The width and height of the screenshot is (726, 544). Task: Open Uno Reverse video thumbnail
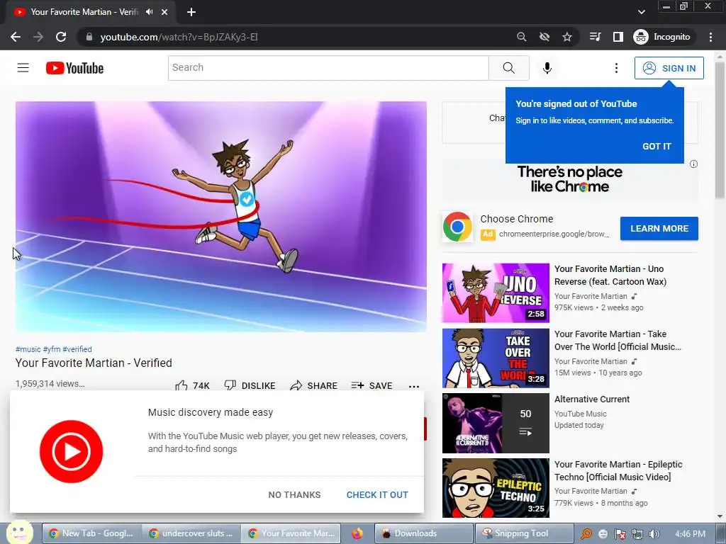point(496,293)
